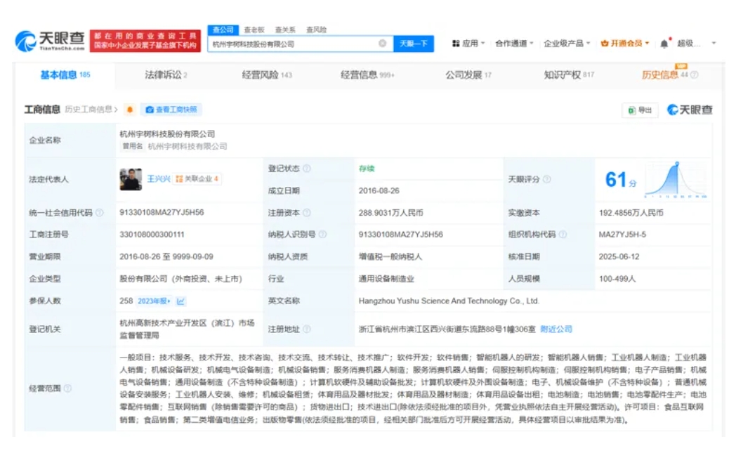Select the 经营信息 tab
736x451 pixels.
point(367,74)
